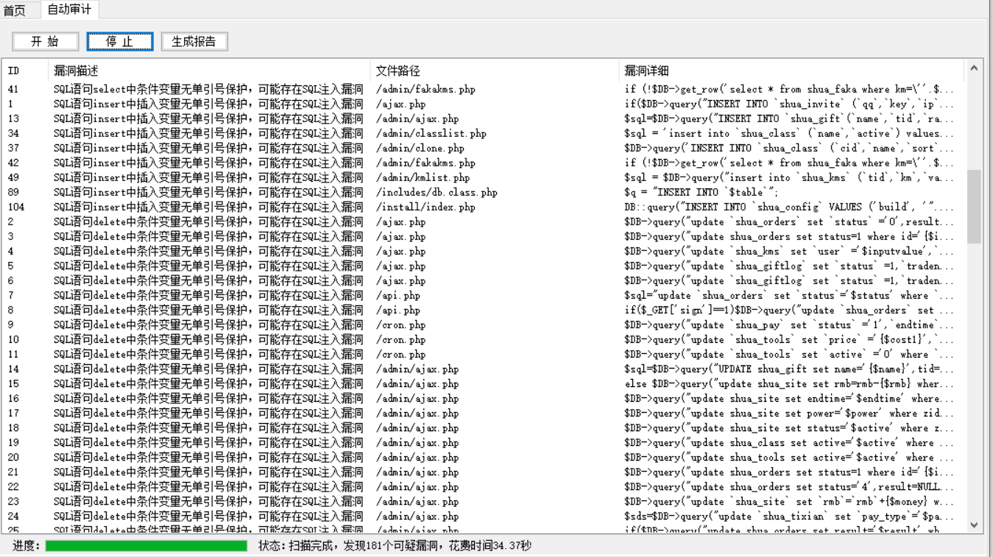Image resolution: width=993 pixels, height=557 pixels.
Task: Click the detail starting "DB::query("INSERT INTO `shua_config`"
Action: click(788, 207)
